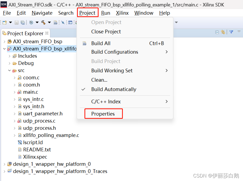Select Properties from the Project menu
Screen dimensions: 243x181
pyautogui.click(x=103, y=113)
